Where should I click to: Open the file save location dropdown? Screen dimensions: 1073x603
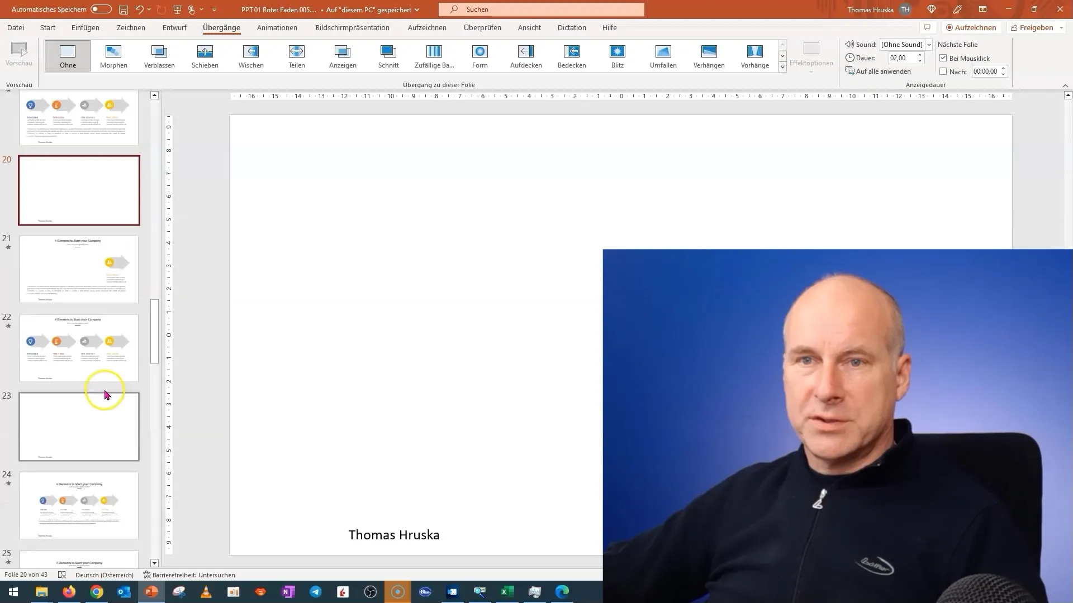(x=417, y=9)
